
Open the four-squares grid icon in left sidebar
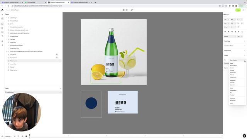coord(2,28)
